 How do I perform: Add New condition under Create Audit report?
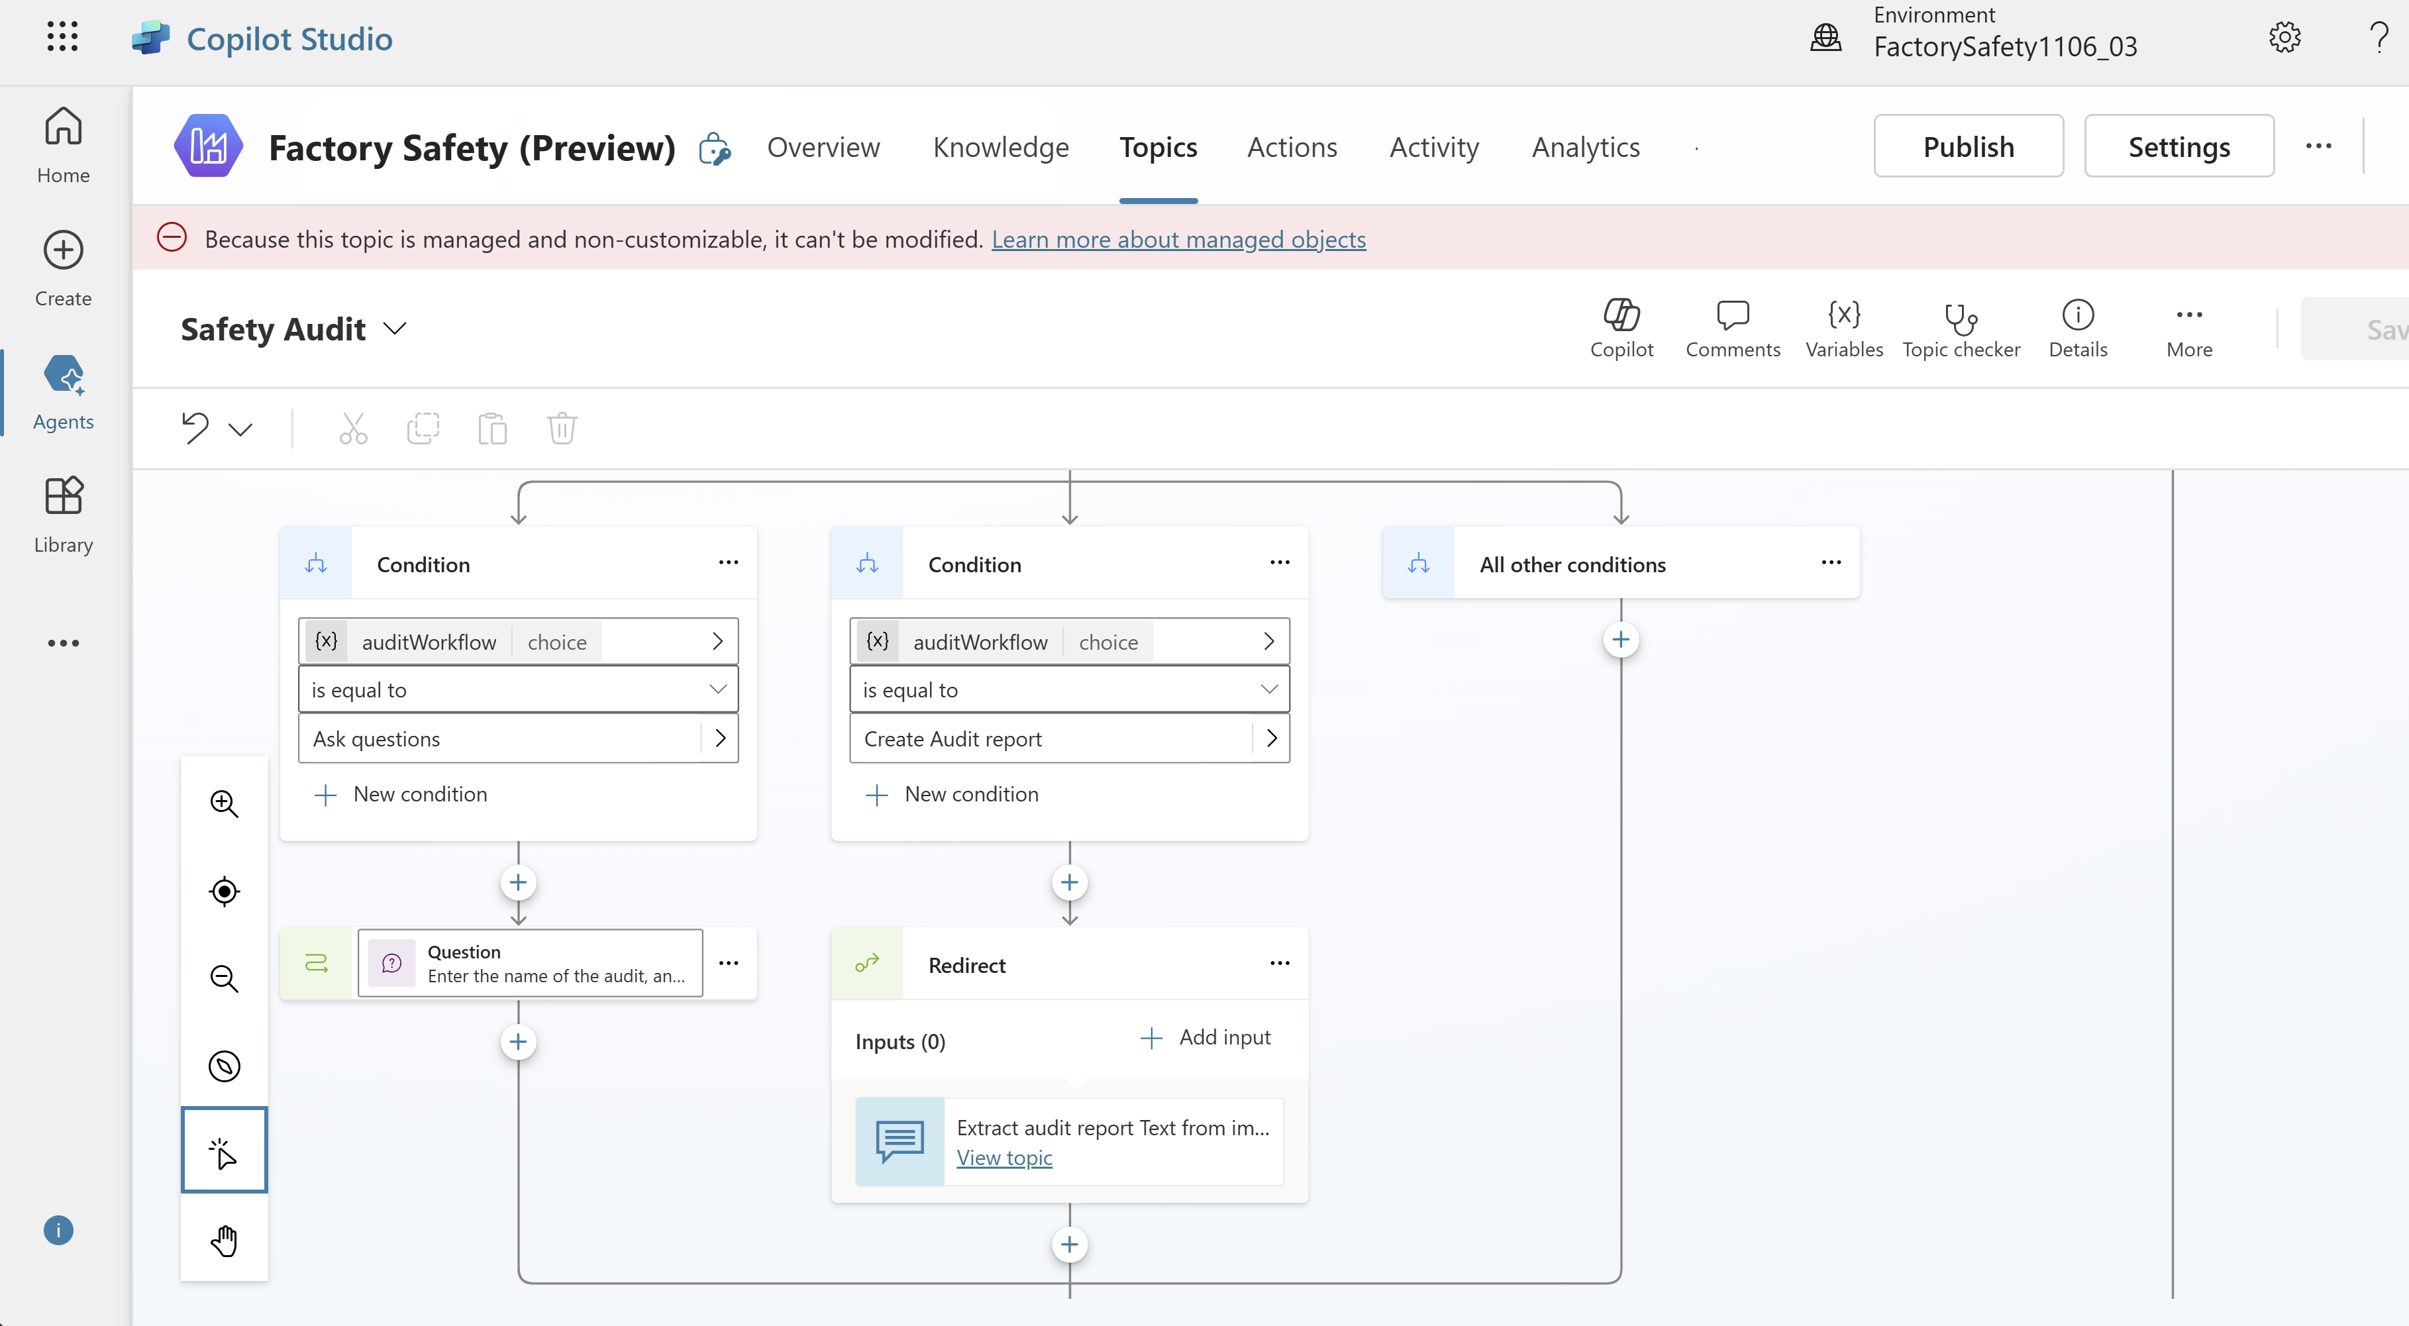click(952, 794)
